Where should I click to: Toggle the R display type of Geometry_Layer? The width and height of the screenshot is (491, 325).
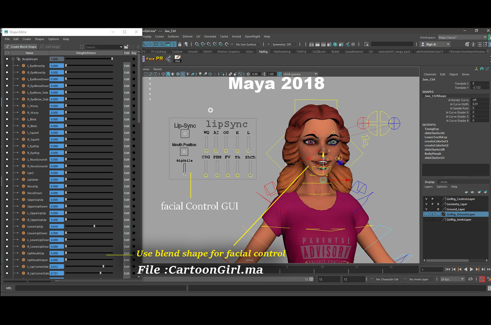tap(438, 204)
